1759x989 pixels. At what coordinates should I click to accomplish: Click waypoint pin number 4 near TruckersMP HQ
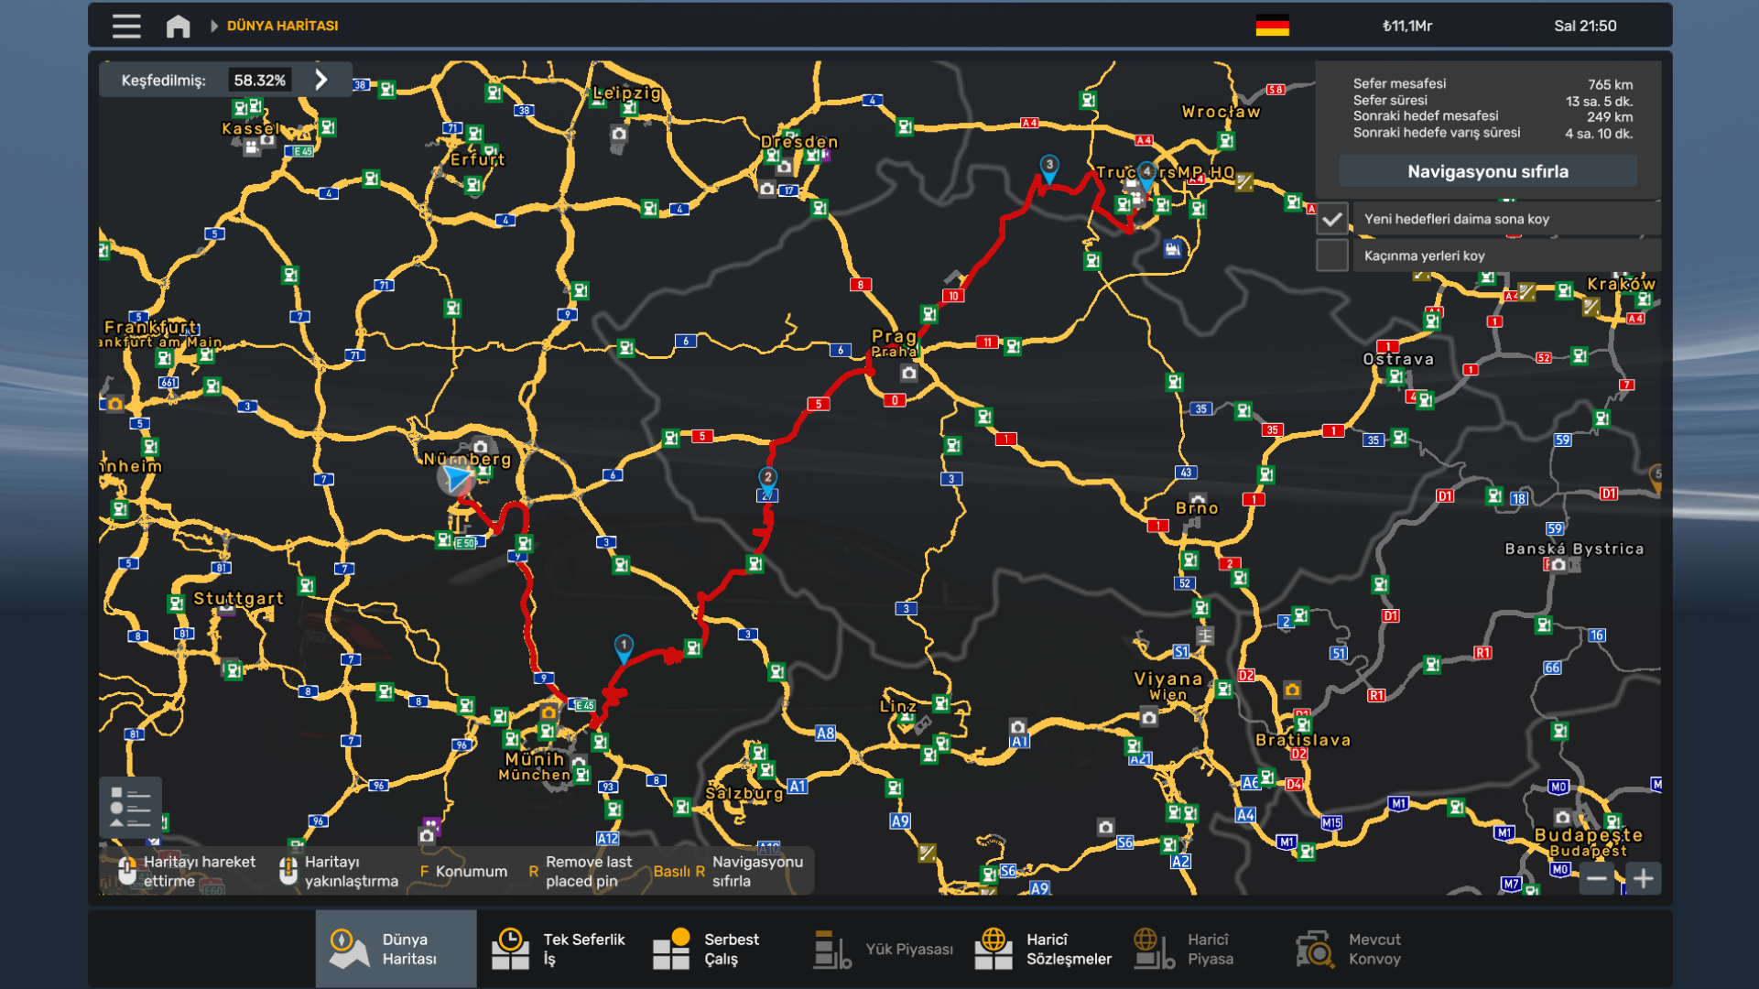tap(1146, 174)
